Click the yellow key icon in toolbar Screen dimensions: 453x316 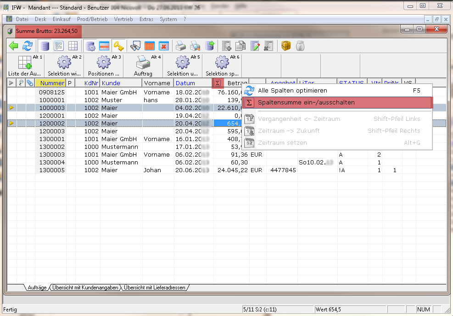point(119,46)
